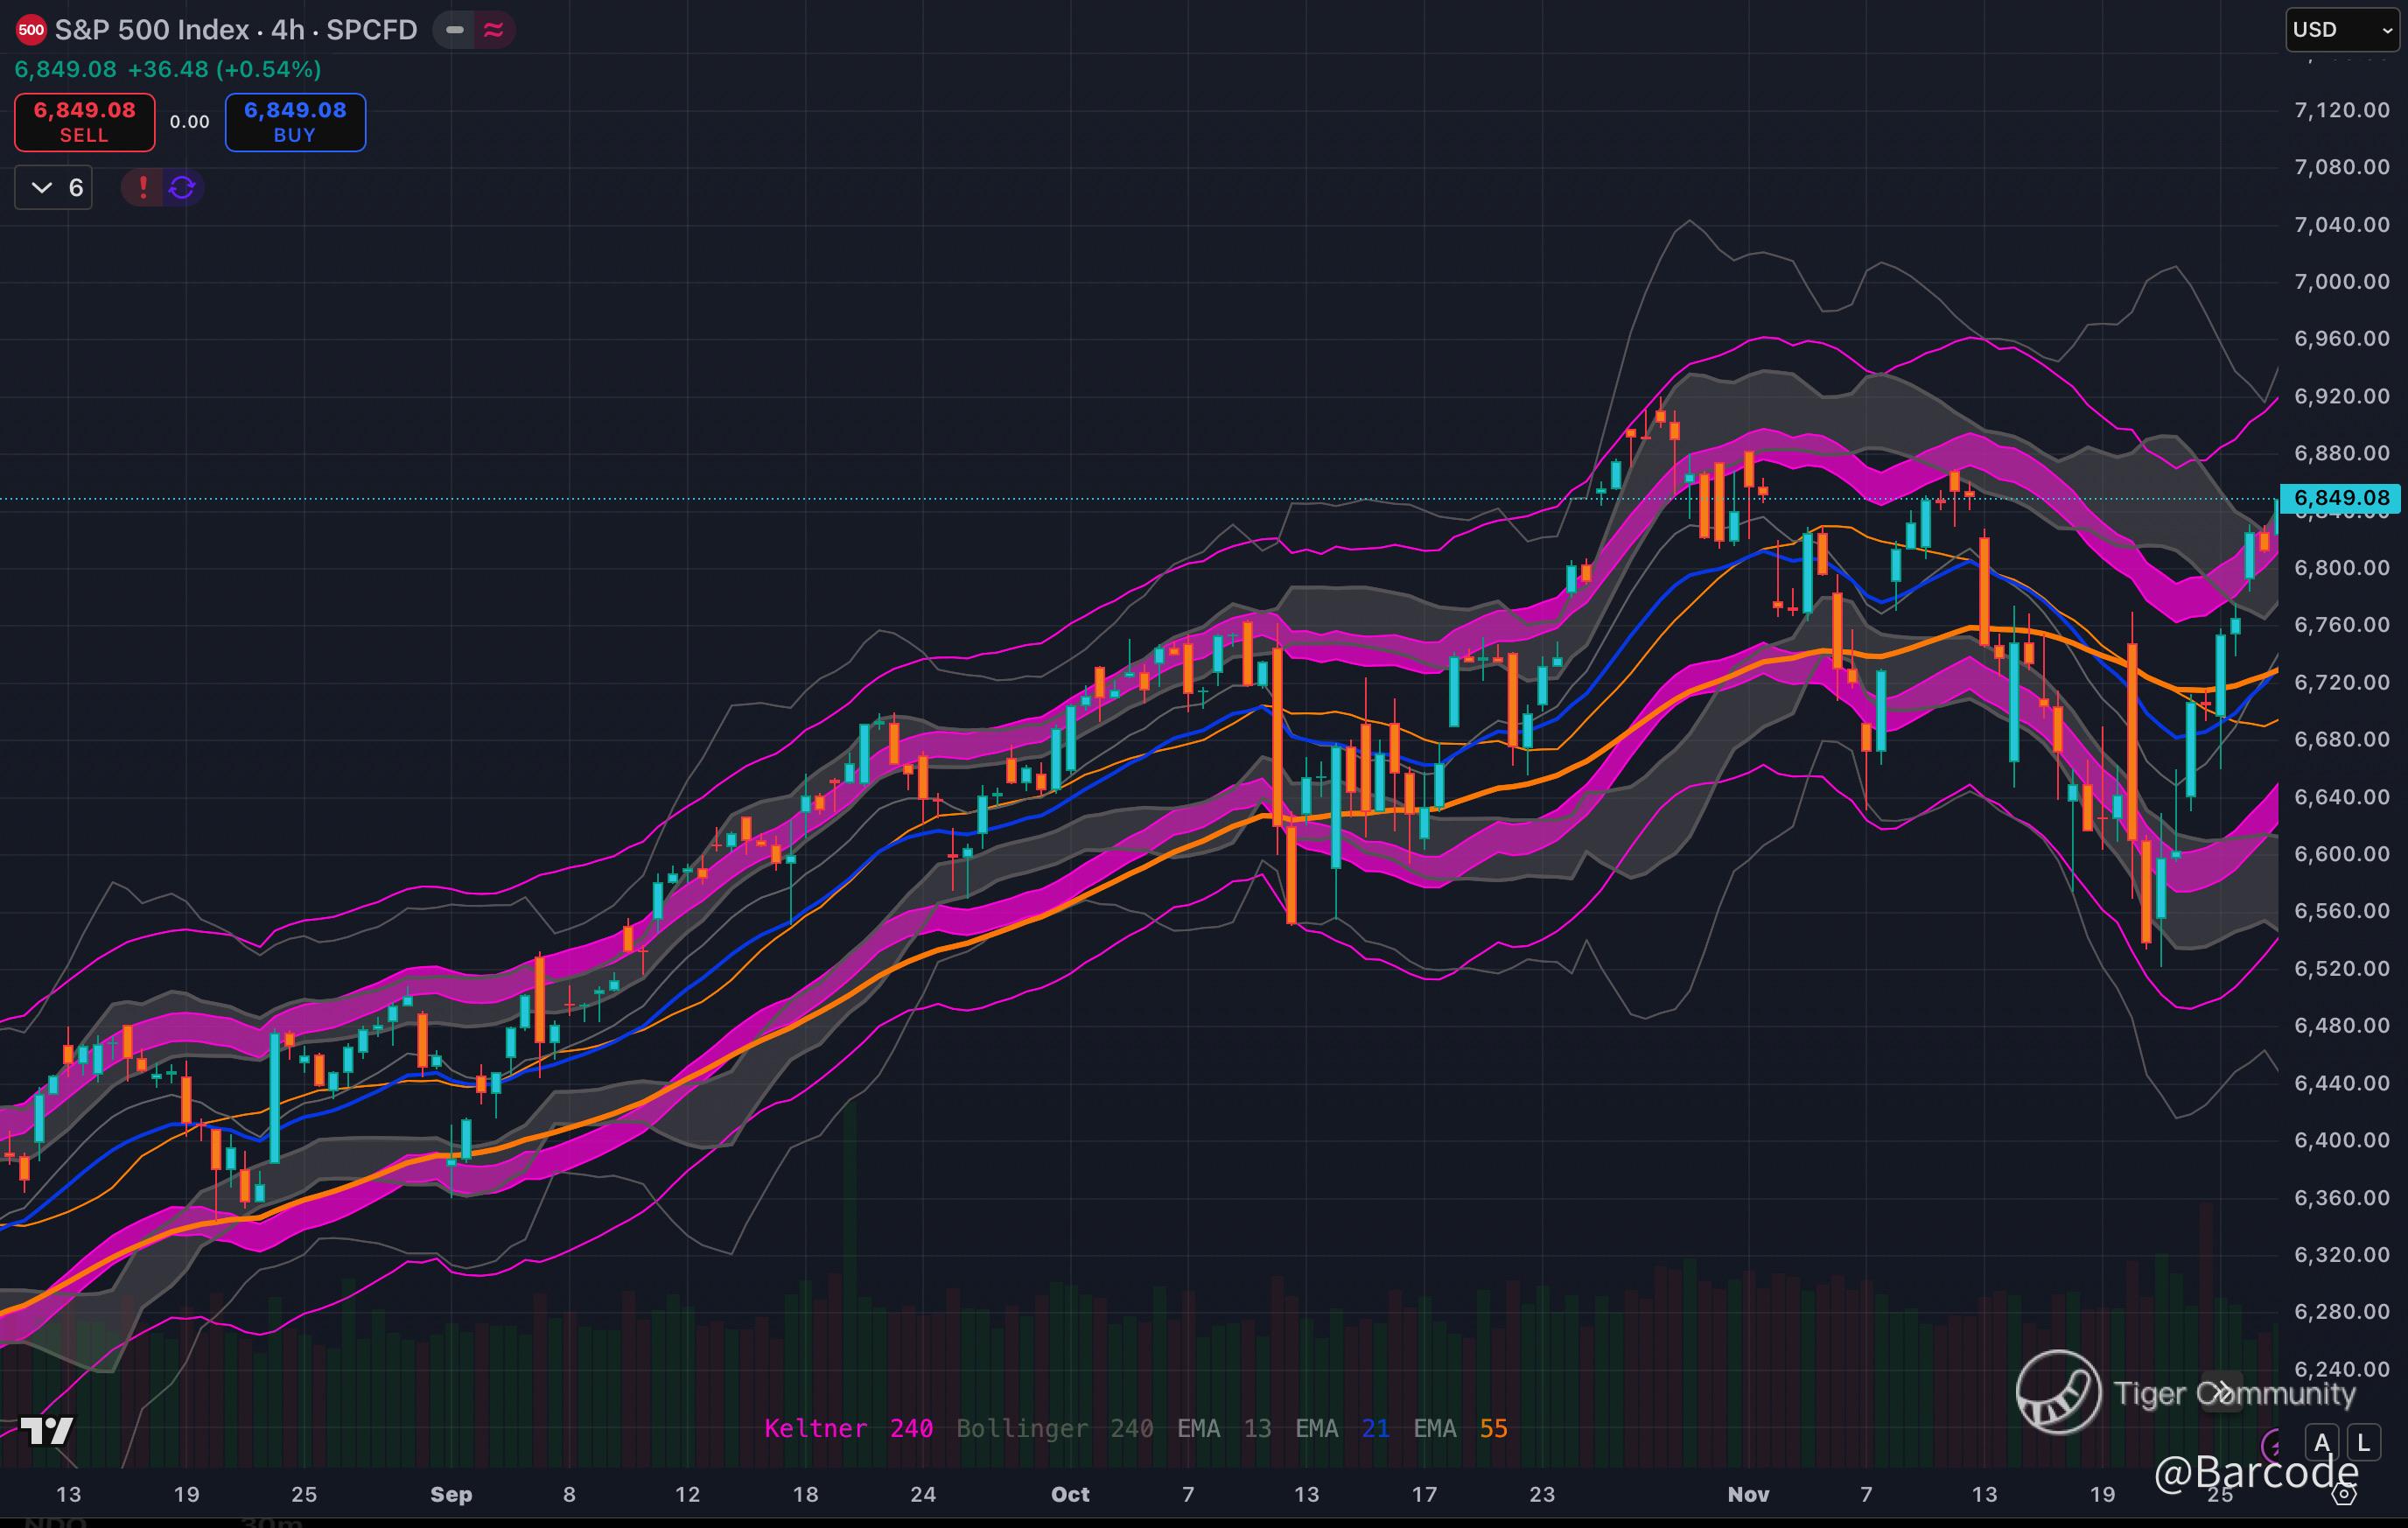
Task: Click the TradingView logo icon
Action: click(x=46, y=1430)
